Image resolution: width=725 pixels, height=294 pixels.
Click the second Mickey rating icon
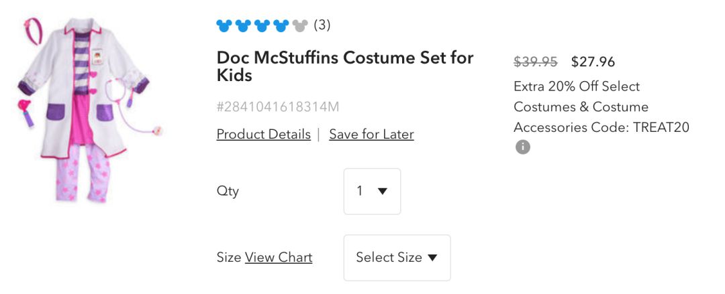(243, 26)
